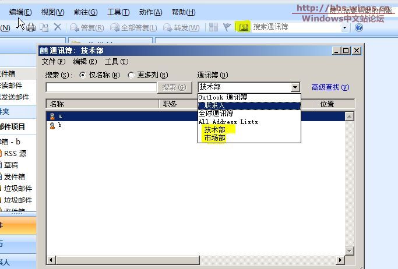Click the categorize grid icon
The height and width of the screenshot is (269, 398).
coord(213,27)
